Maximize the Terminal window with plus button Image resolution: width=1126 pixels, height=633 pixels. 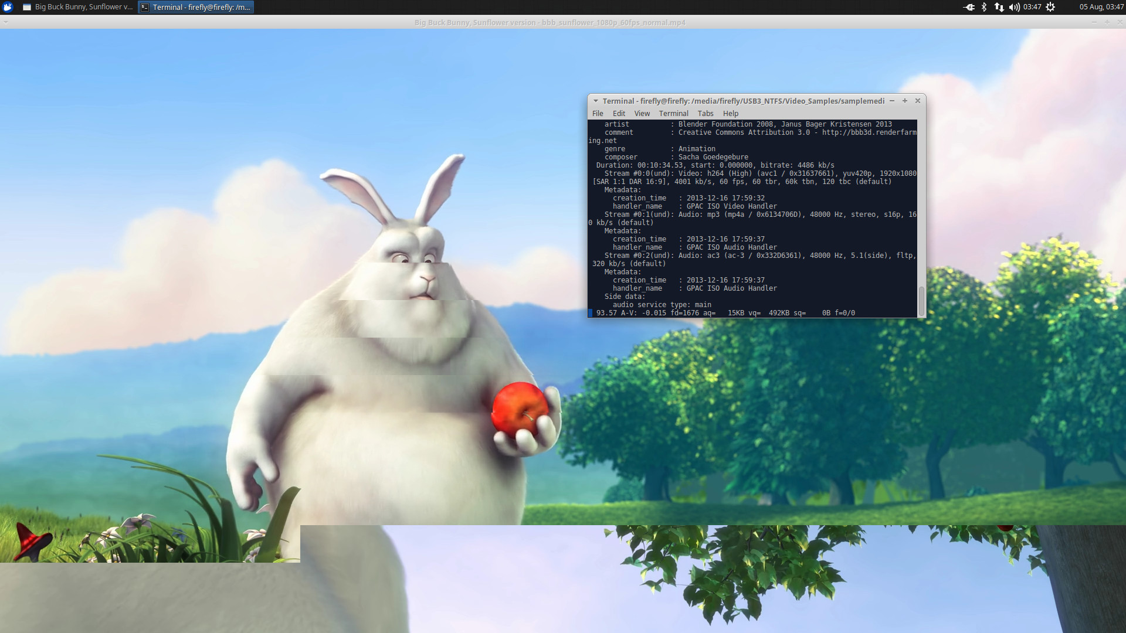coord(905,101)
